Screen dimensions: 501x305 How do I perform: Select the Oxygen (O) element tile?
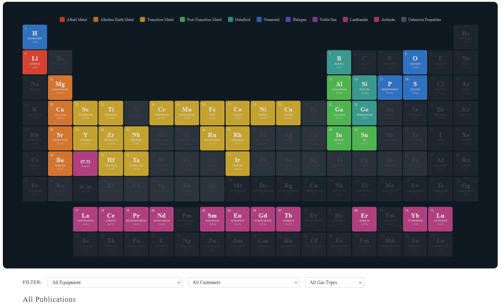415,62
